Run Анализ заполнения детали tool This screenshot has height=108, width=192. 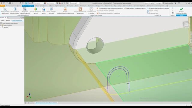(x=36, y=10)
